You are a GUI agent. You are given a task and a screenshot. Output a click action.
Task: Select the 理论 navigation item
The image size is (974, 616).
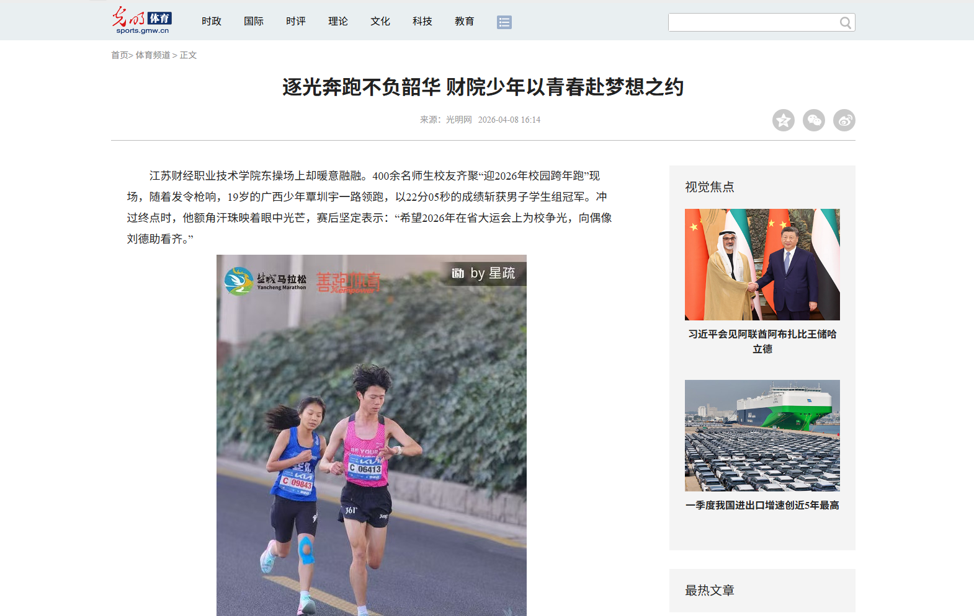(x=338, y=21)
